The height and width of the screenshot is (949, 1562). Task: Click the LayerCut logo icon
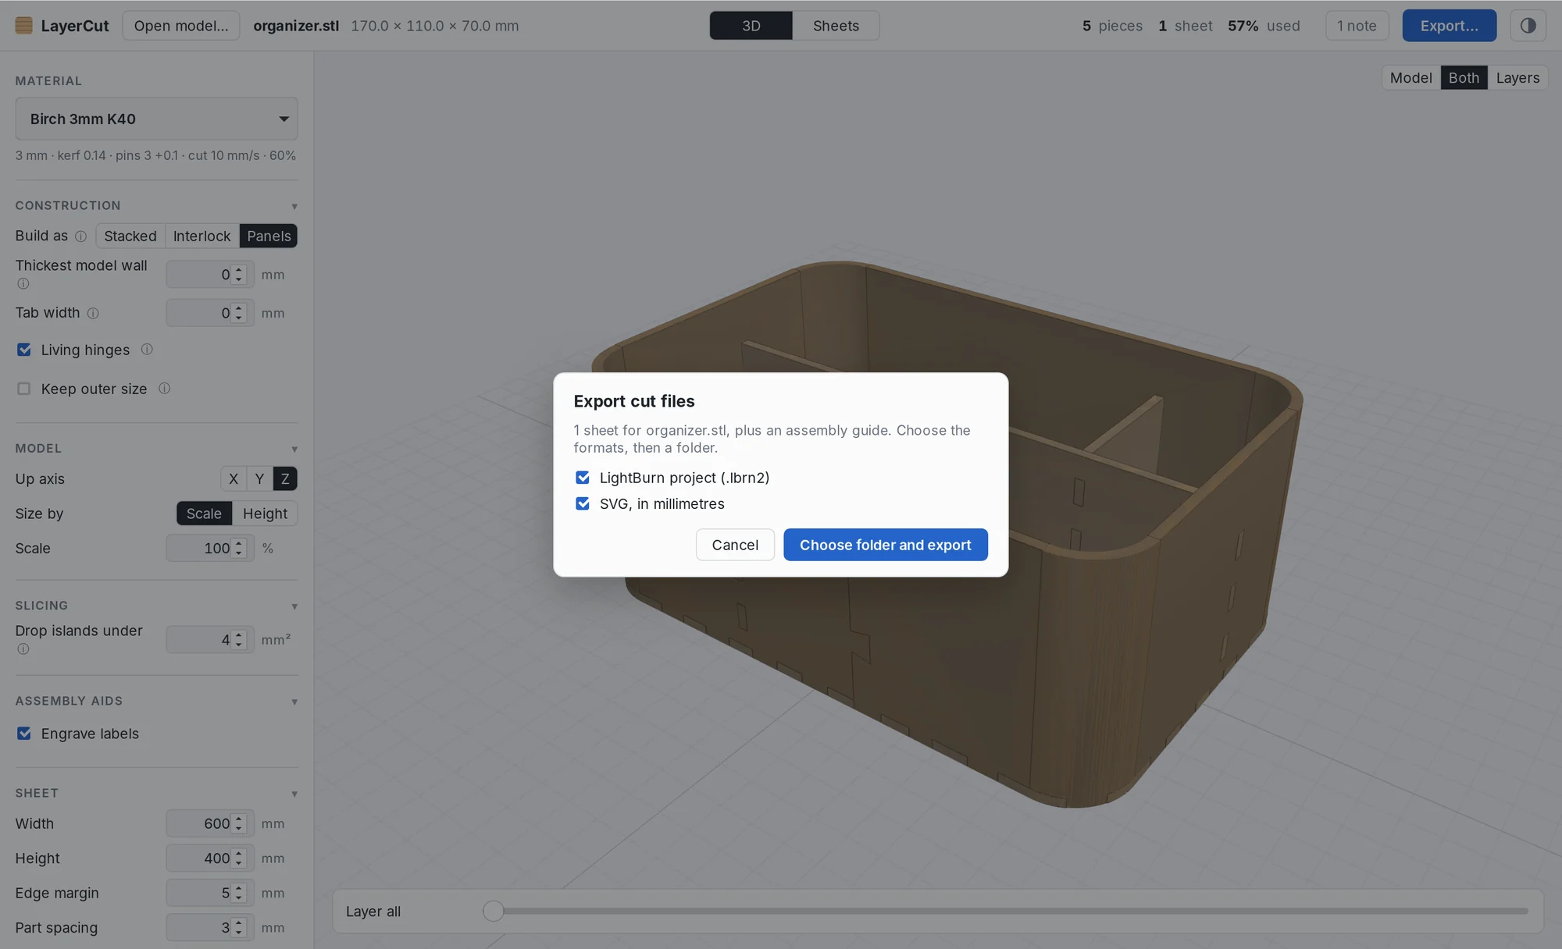click(x=24, y=26)
